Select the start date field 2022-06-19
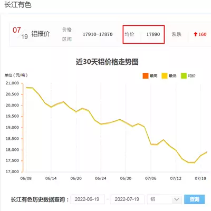The height and width of the screenshot is (211, 211). [88, 199]
